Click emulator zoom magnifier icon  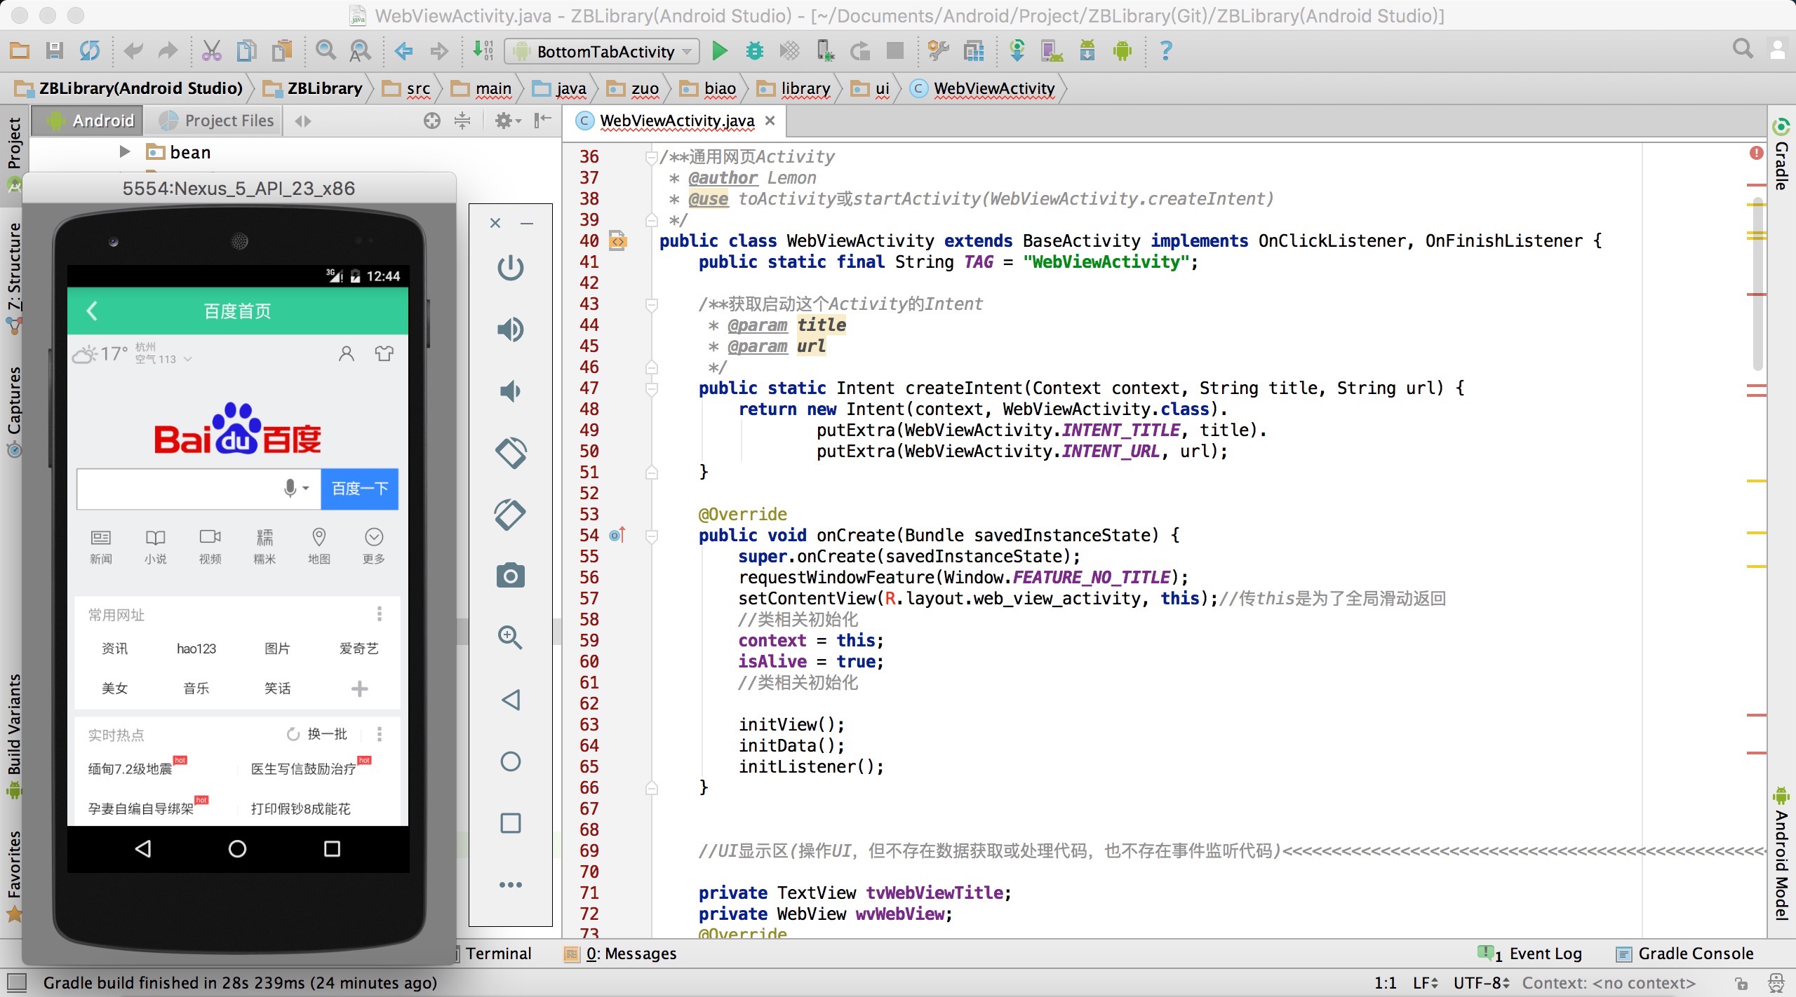(510, 637)
